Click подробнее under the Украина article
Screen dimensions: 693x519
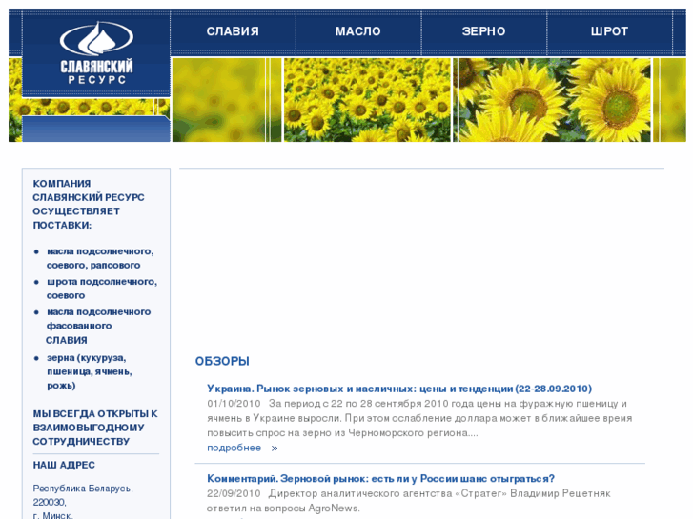[234, 448]
